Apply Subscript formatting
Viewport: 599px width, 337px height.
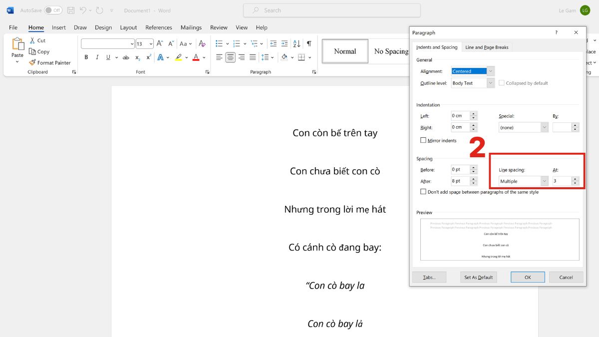tap(138, 57)
